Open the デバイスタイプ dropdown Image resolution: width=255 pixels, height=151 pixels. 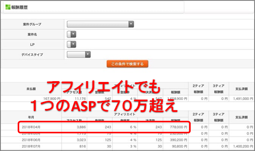pyautogui.click(x=79, y=55)
